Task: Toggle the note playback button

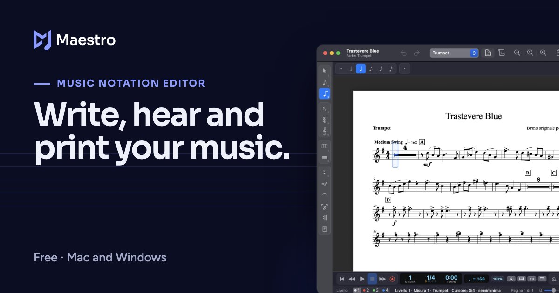Action: coord(511,279)
